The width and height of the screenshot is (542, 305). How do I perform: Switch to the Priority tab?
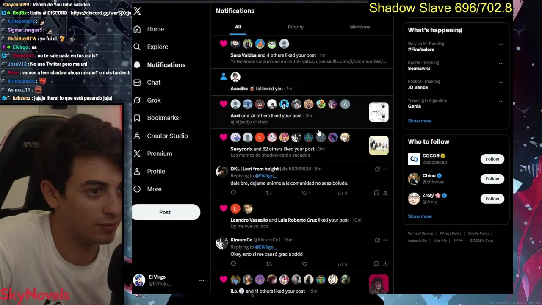point(296,27)
